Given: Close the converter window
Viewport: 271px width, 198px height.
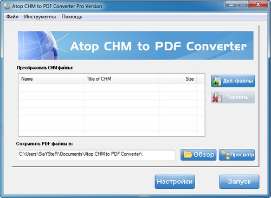Looking at the screenshot, I should [258, 5].
